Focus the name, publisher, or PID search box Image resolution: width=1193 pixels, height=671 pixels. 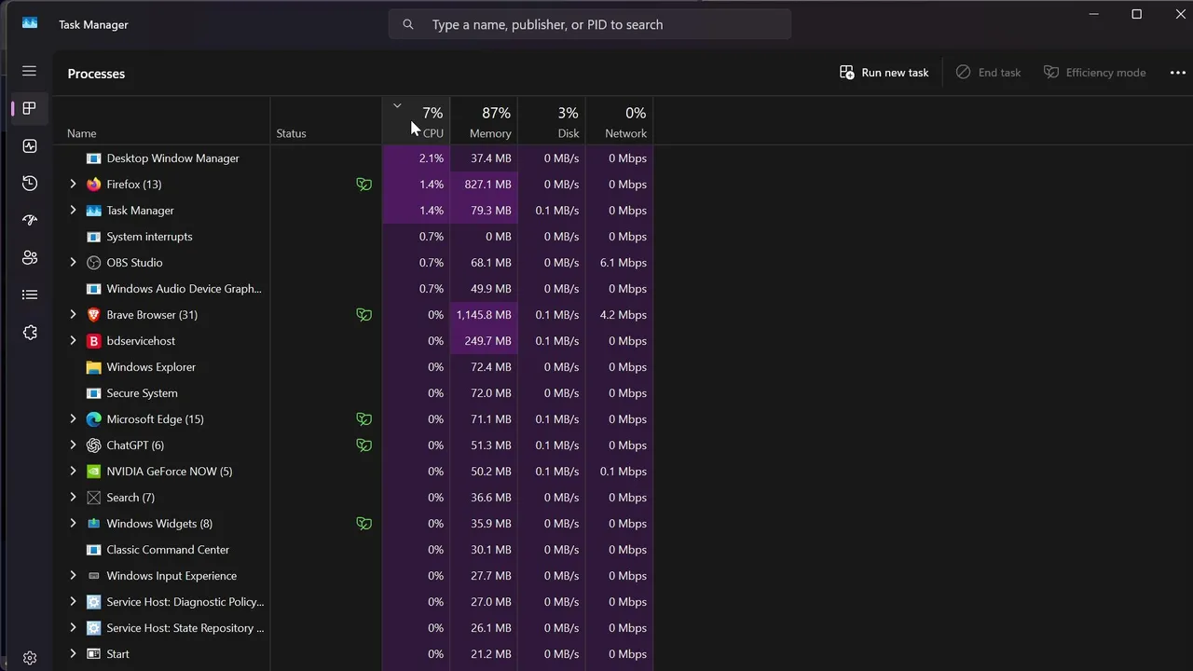coord(590,24)
